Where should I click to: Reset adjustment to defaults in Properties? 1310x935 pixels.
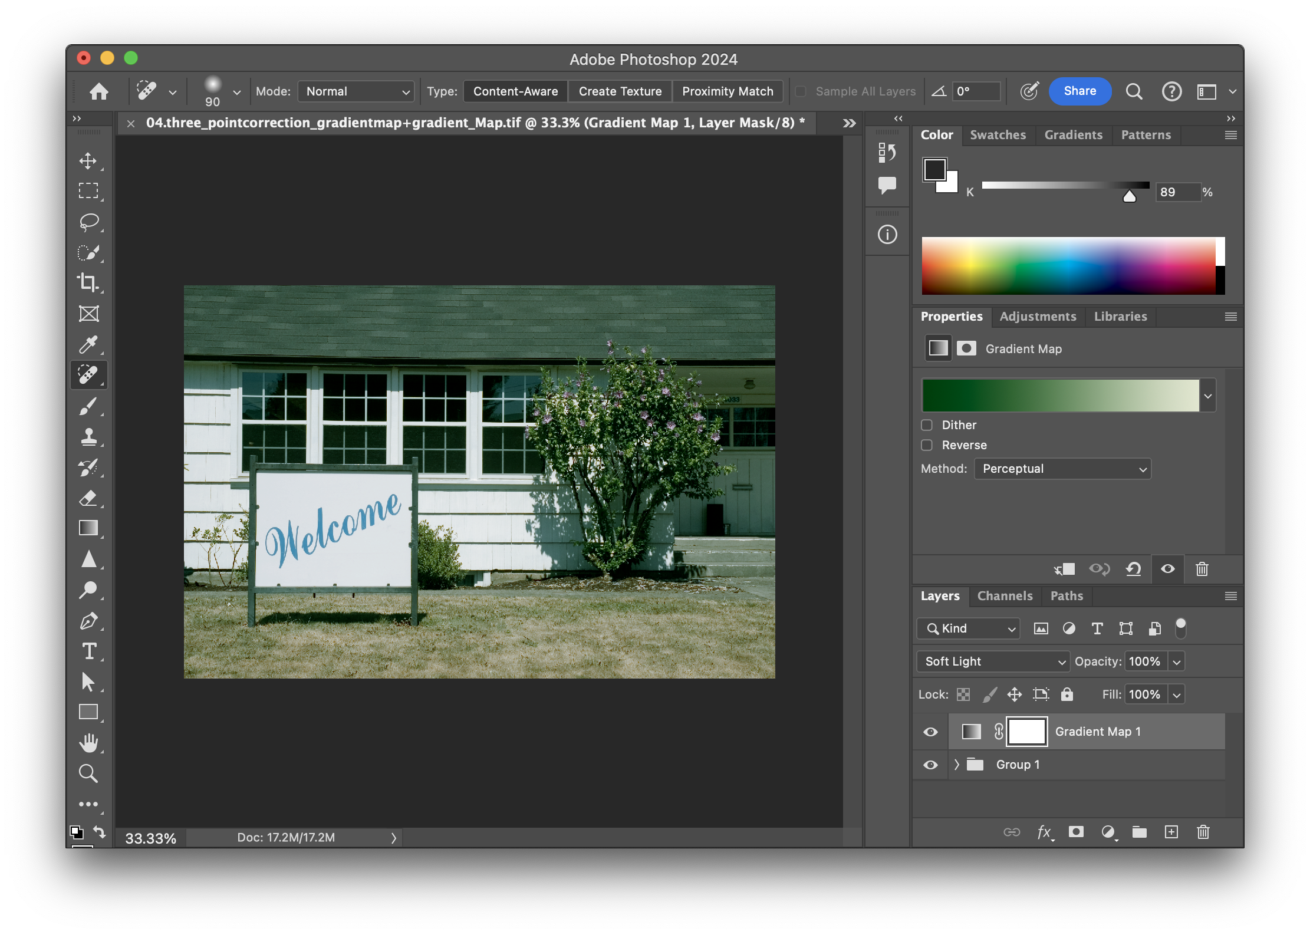coord(1133,569)
